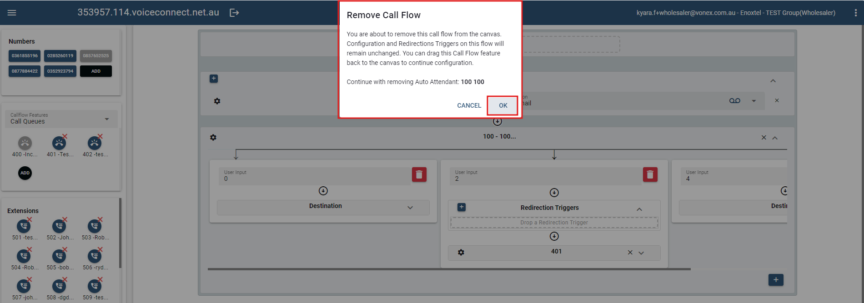Cancel the Remove Call Flow dialog
This screenshot has width=864, height=303.
469,105
